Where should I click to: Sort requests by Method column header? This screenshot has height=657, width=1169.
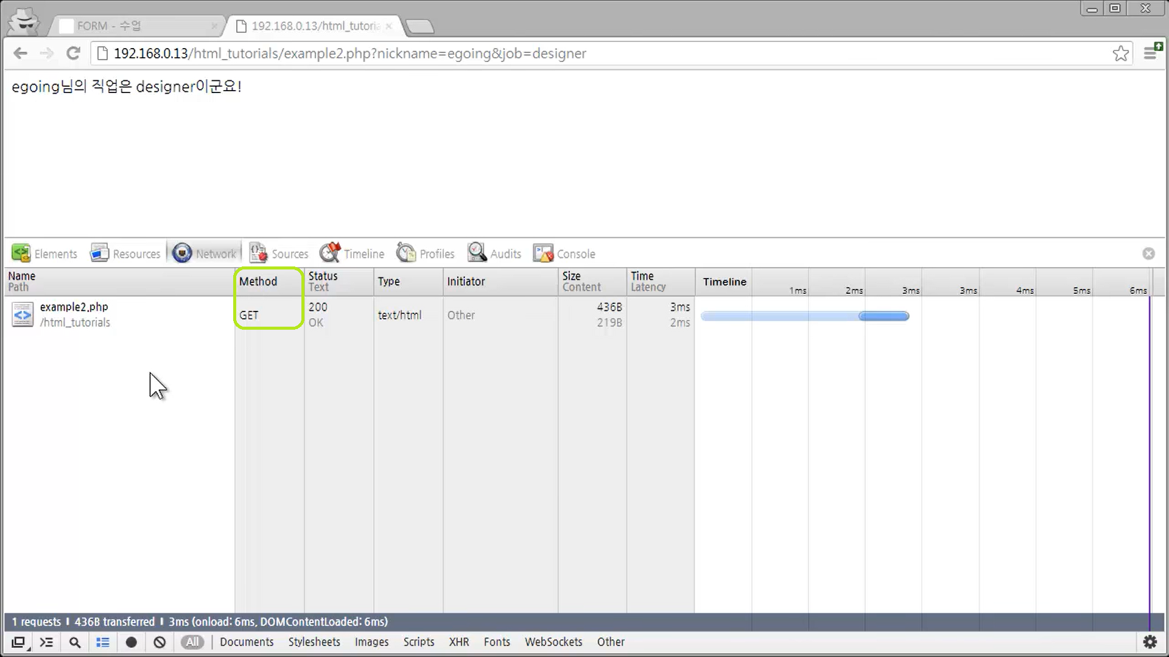click(258, 282)
